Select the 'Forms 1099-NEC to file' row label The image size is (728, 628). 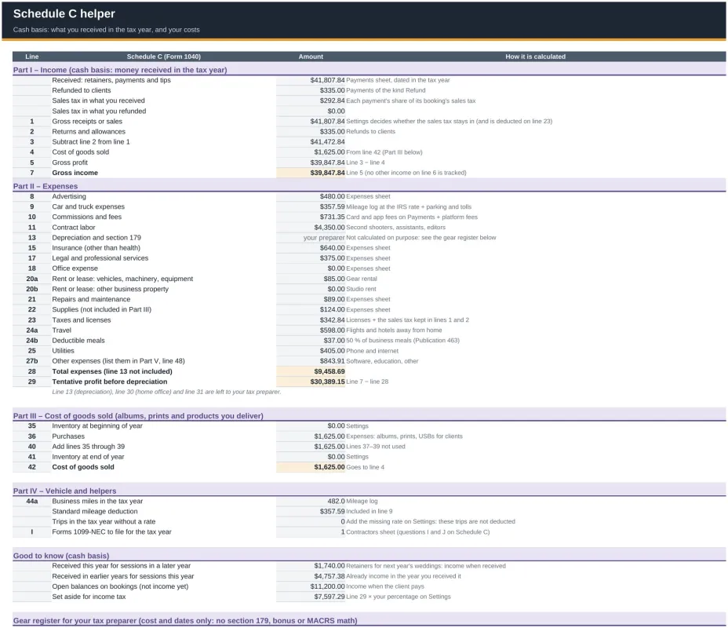click(111, 532)
